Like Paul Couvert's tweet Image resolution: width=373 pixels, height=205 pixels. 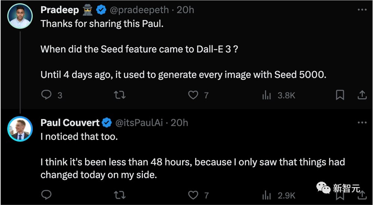pyautogui.click(x=193, y=195)
